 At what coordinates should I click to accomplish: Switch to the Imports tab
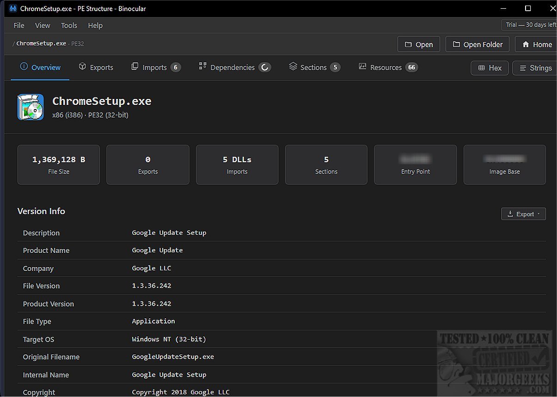156,67
